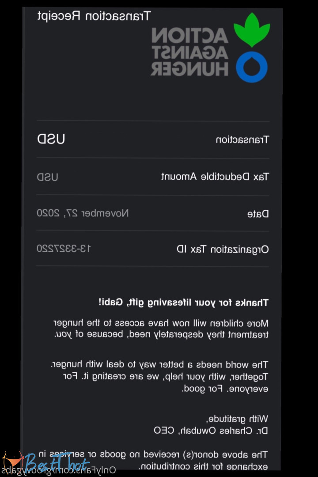318x477 pixels.
Task: Click the November 27, 2020 date value
Action: point(83,213)
